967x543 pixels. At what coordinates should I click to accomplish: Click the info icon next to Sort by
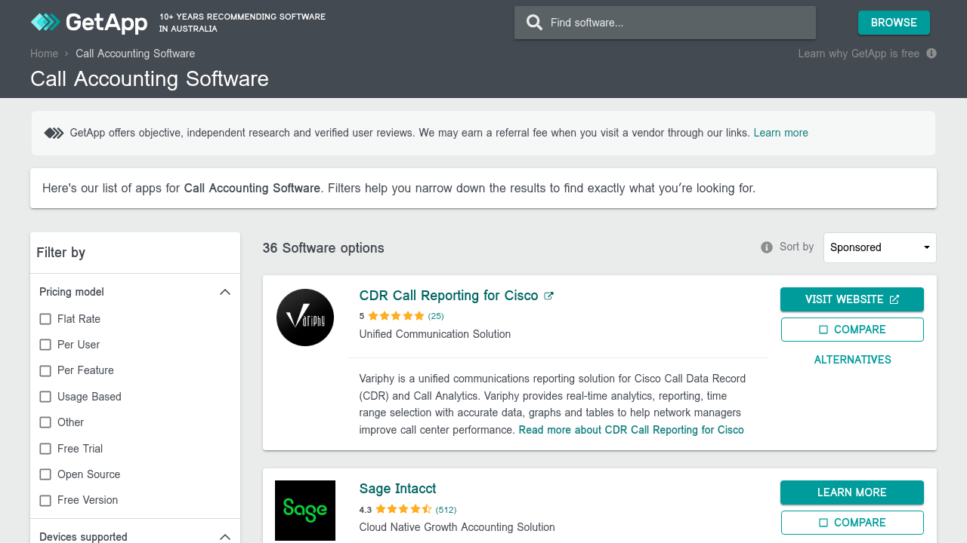767,247
